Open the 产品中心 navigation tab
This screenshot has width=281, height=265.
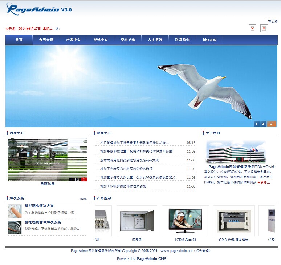pos(73,40)
